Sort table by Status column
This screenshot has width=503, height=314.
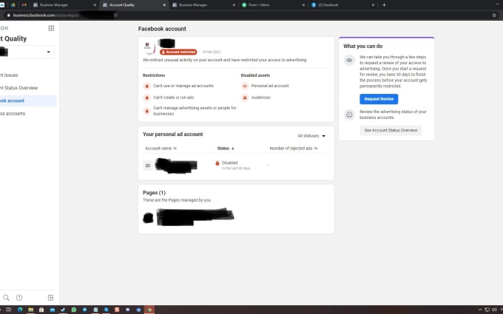tap(226, 149)
